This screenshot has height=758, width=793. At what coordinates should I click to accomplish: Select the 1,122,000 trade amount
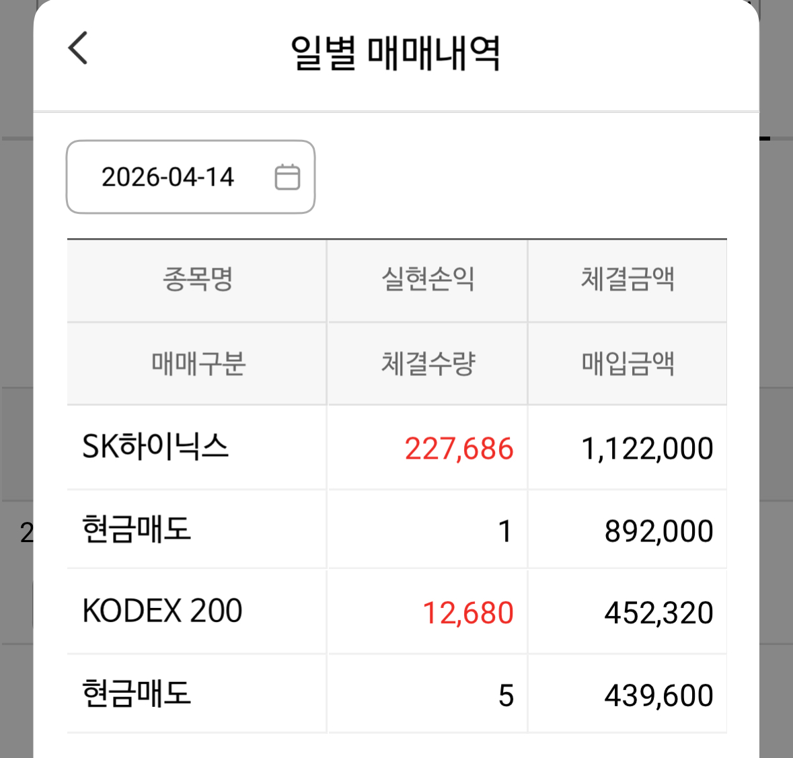647,449
